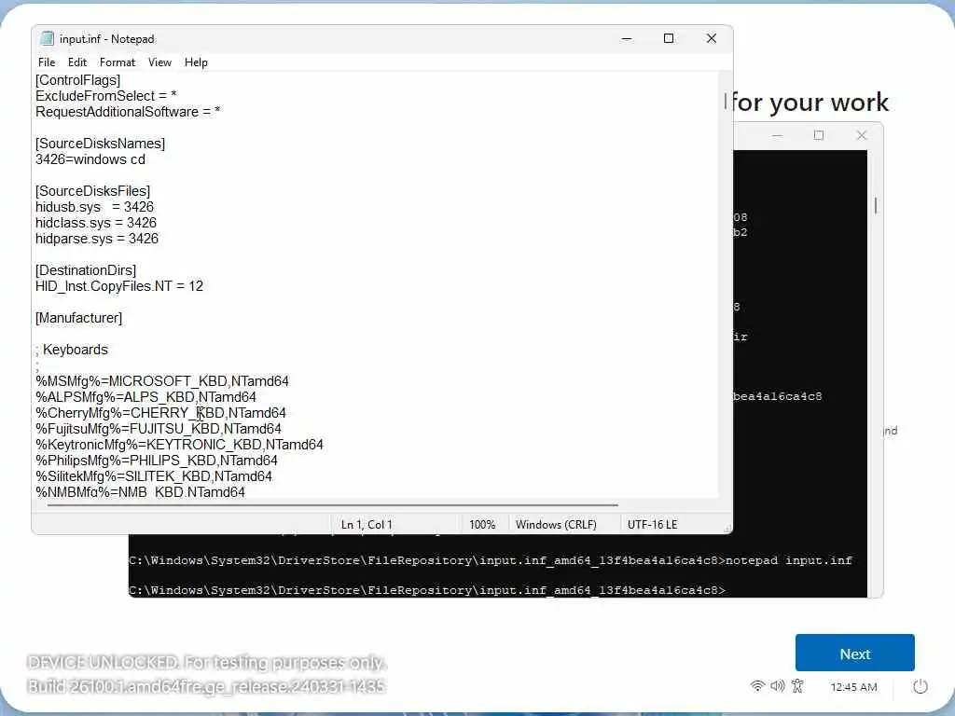Open the Edit menu in Notepad
The width and height of the screenshot is (955, 716).
coord(76,62)
